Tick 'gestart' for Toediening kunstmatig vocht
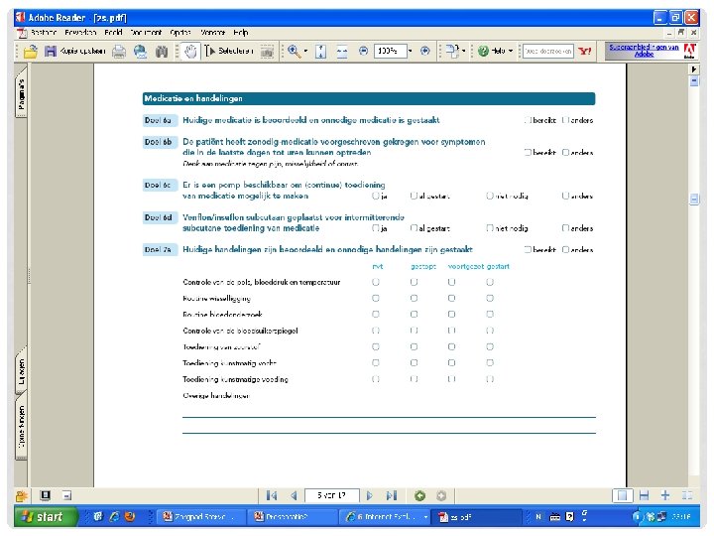Viewport: 714px width, 536px height. click(x=490, y=363)
